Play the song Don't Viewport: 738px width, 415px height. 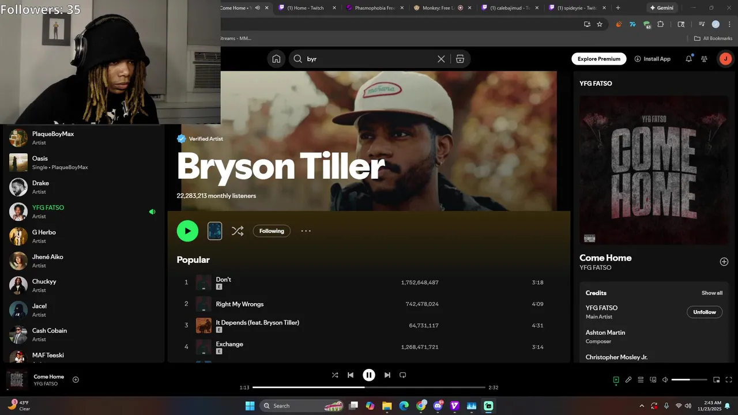click(x=224, y=280)
